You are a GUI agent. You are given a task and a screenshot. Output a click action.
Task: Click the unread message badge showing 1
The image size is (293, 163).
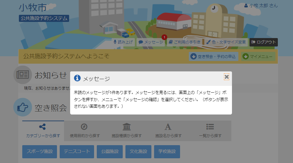pyautogui.click(x=164, y=37)
